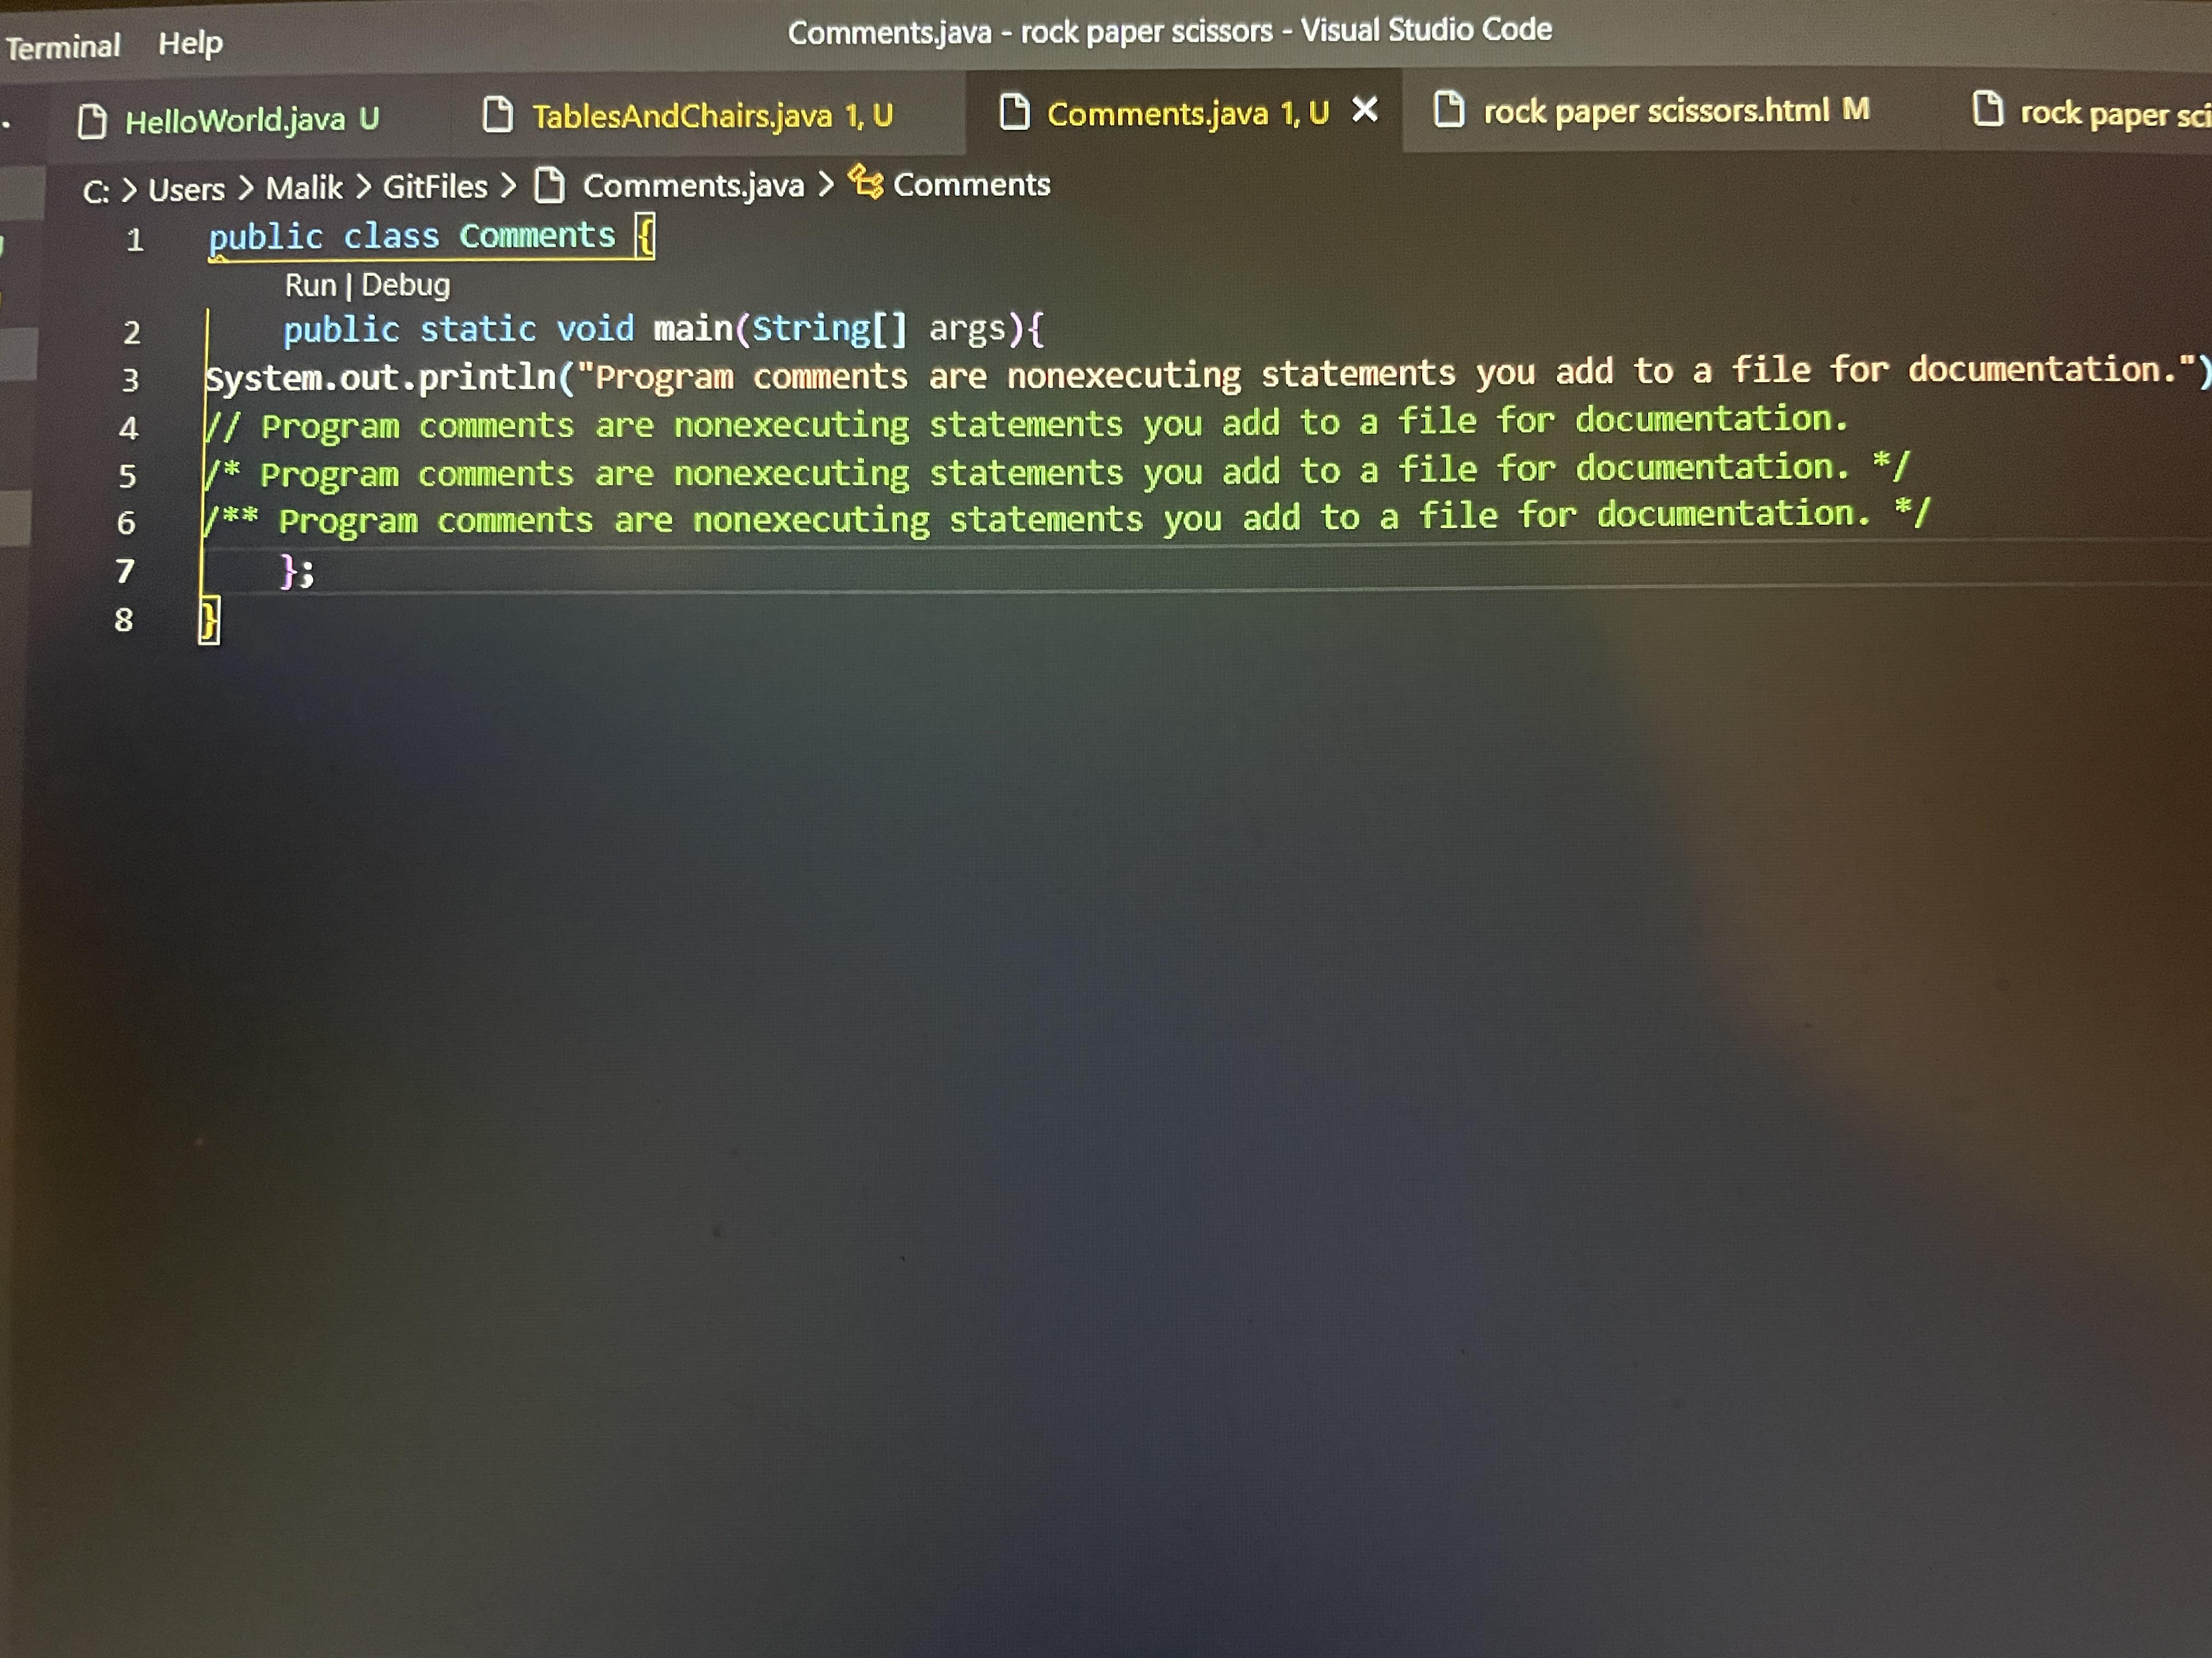Open the Malik breadcrumb segment
The image size is (2212, 1658).
tap(304, 187)
